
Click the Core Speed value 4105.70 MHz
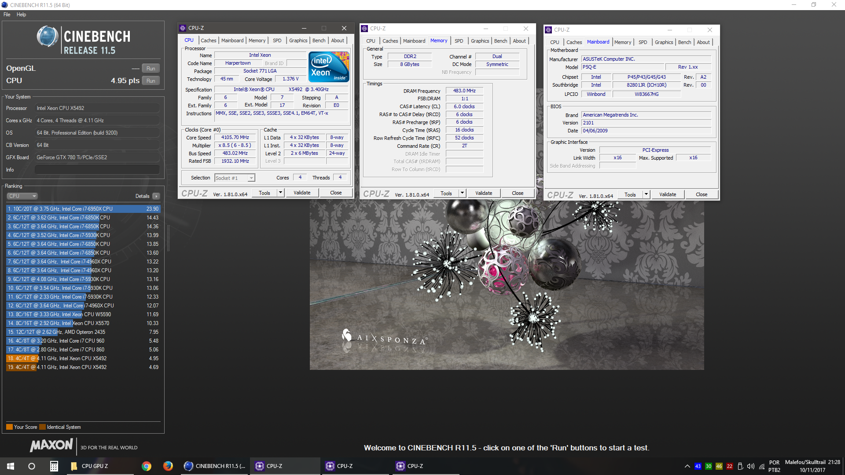[x=235, y=138]
